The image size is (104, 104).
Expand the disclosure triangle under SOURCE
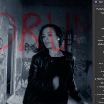100,48
